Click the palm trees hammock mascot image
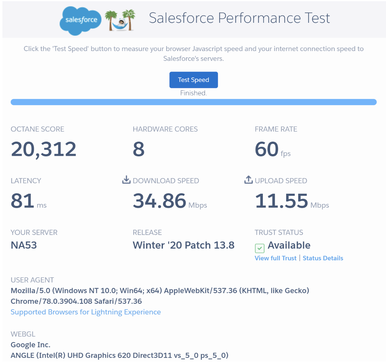This screenshot has height=364, width=386. (x=120, y=20)
